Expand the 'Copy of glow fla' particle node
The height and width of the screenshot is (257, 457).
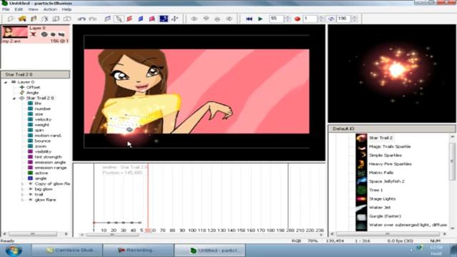point(22,184)
